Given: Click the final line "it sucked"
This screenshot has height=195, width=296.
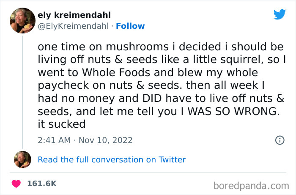Looking at the screenshot, I should [x=62, y=124].
